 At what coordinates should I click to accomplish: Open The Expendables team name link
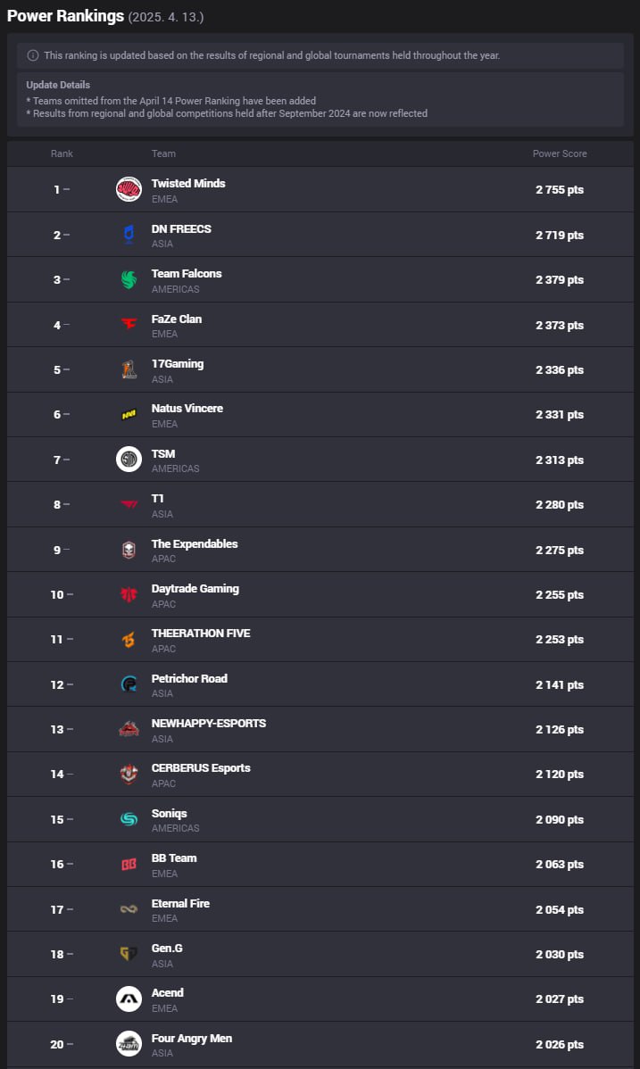click(x=195, y=543)
